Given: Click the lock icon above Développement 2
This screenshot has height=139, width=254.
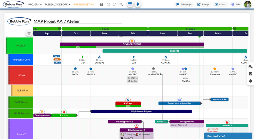Looking at the screenshot, I should pyautogui.click(x=137, y=127).
